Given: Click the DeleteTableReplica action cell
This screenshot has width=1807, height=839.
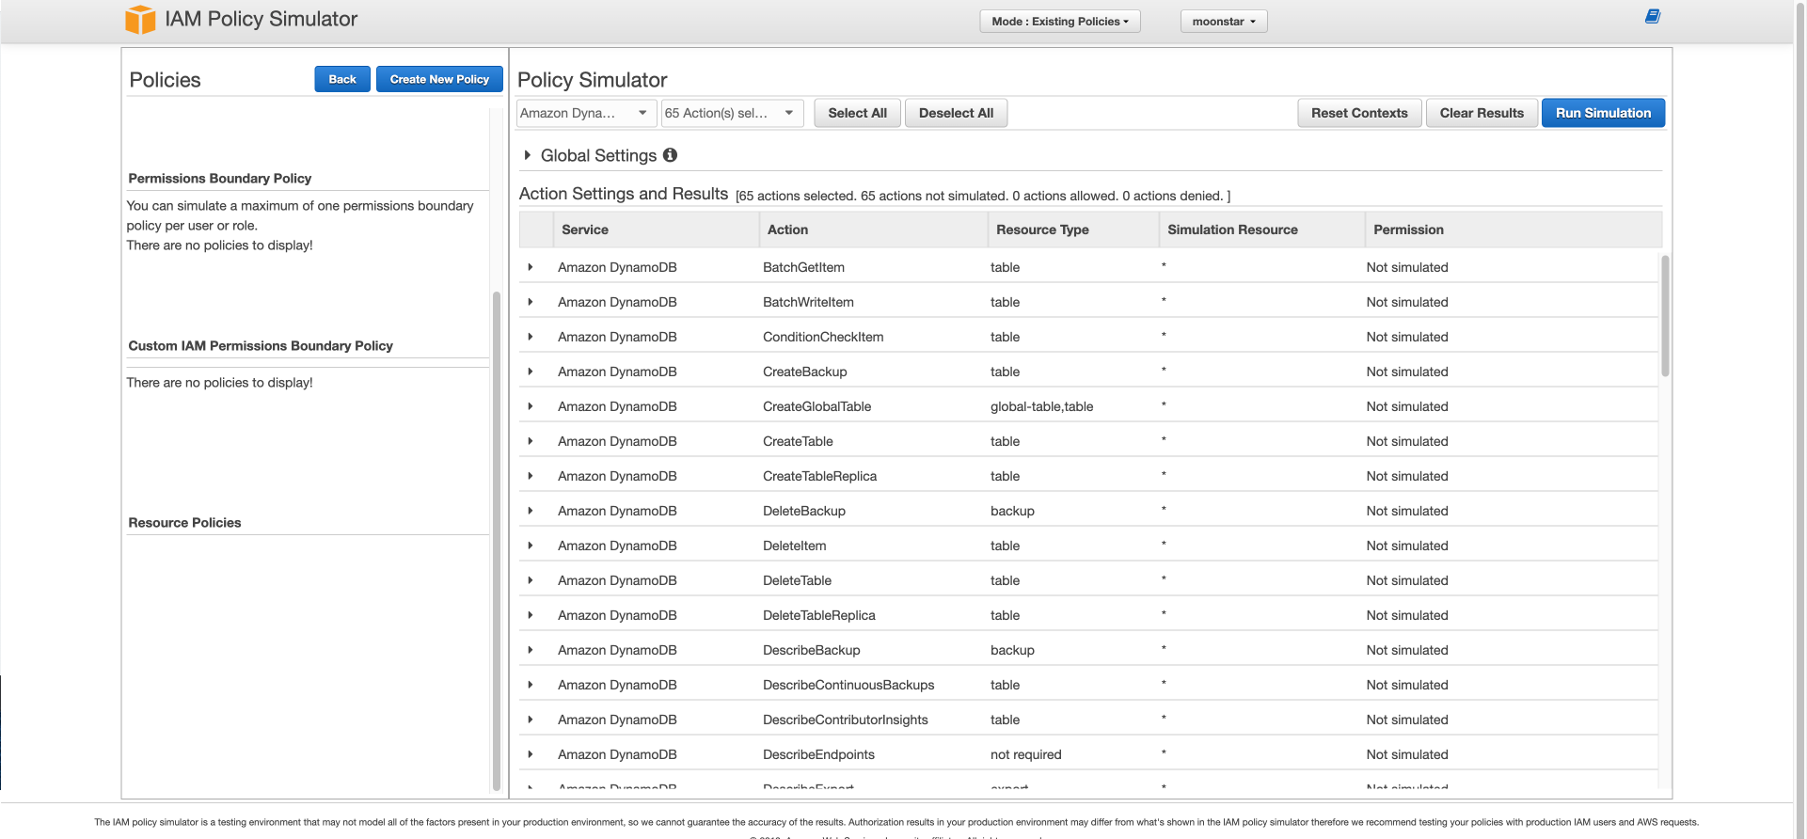Looking at the screenshot, I should [819, 615].
